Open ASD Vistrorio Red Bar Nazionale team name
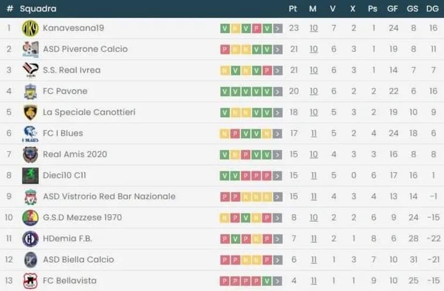Image resolution: width=444 pixels, height=291 pixels. [109, 196]
